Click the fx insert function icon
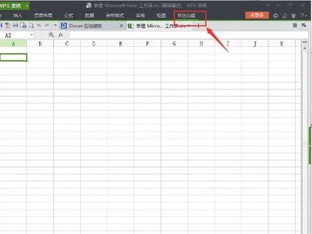Viewport: 312px width, 234px height. (x=61, y=34)
